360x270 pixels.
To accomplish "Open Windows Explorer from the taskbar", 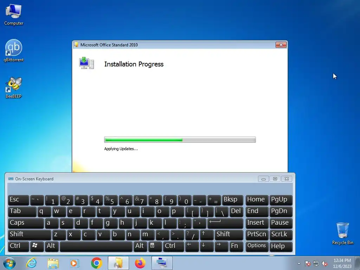I will [x=53, y=263].
